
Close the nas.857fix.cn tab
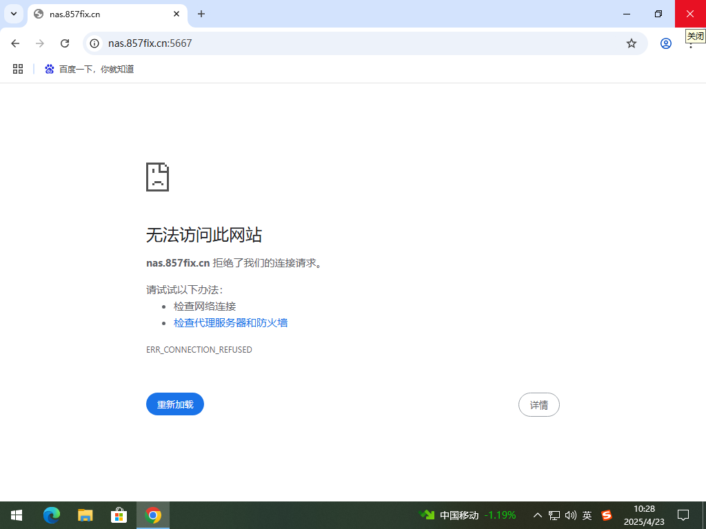point(176,14)
